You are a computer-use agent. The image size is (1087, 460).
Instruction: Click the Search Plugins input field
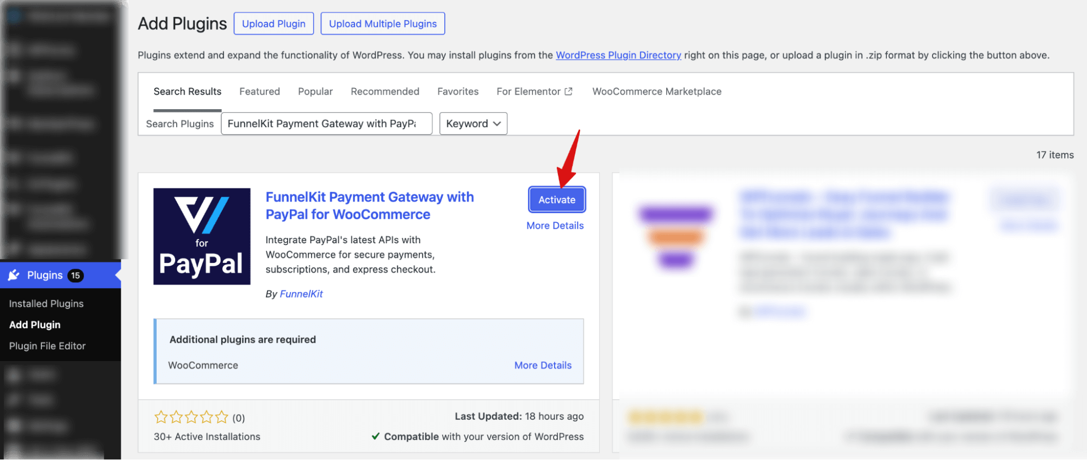point(326,123)
